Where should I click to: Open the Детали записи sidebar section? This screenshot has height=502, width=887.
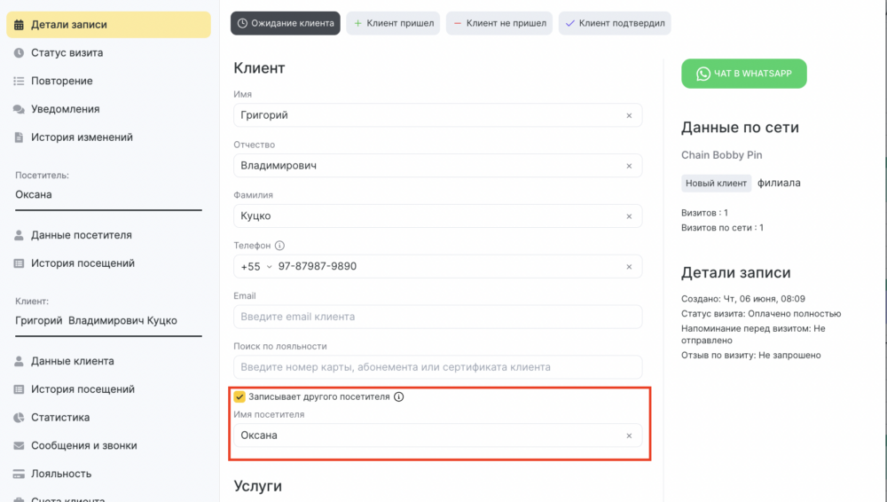click(108, 25)
